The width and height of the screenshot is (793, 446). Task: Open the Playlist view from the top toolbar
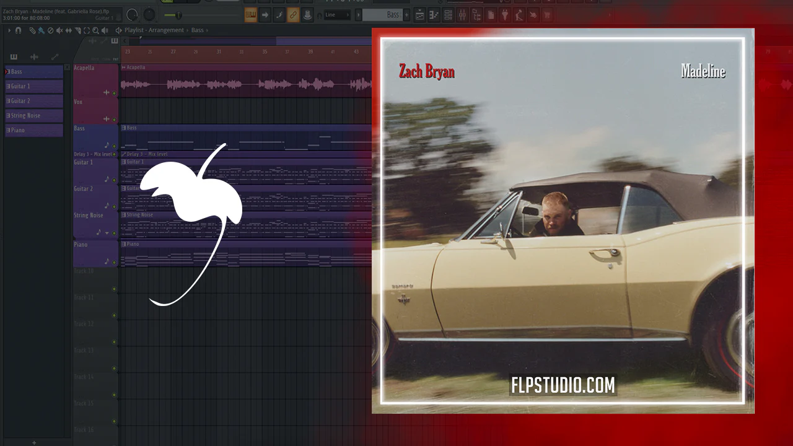coord(419,15)
